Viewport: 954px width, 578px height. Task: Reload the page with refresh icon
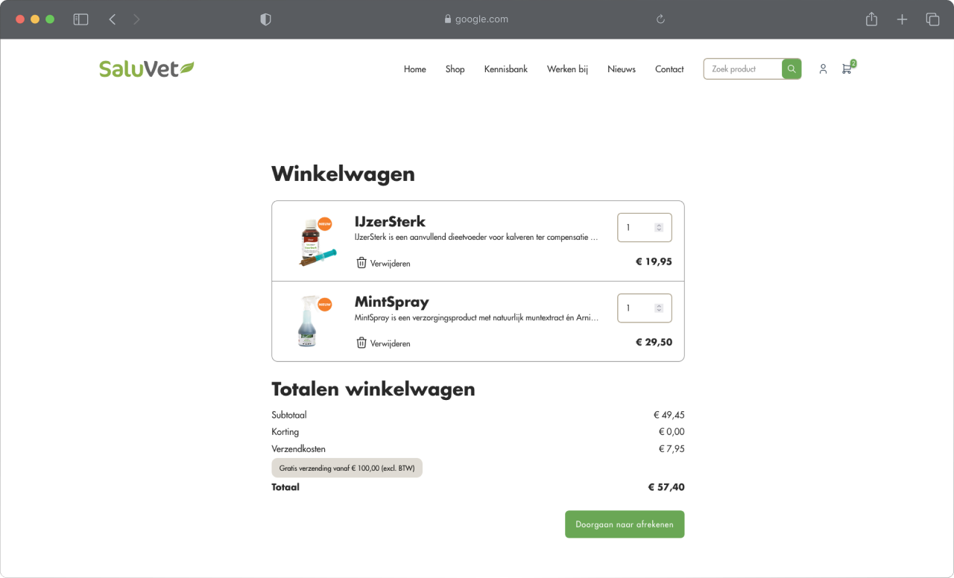click(660, 19)
